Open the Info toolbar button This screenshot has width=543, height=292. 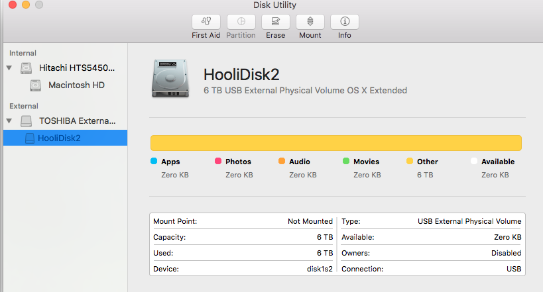[x=345, y=22]
